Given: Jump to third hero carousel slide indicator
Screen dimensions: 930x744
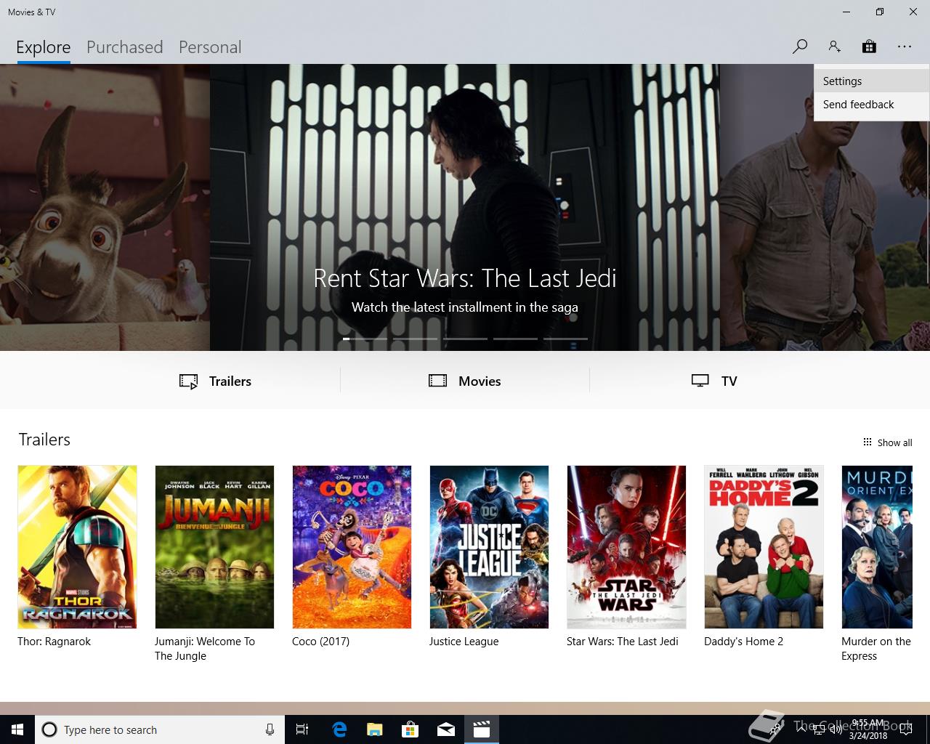Looking at the screenshot, I should (465, 339).
